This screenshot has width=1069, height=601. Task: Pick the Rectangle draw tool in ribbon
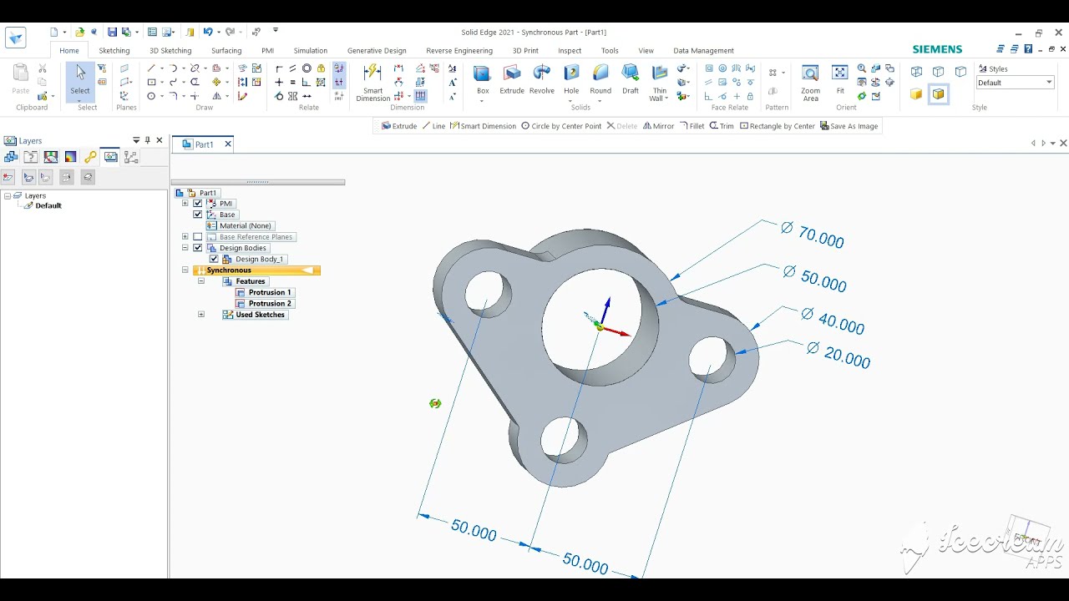(x=151, y=82)
